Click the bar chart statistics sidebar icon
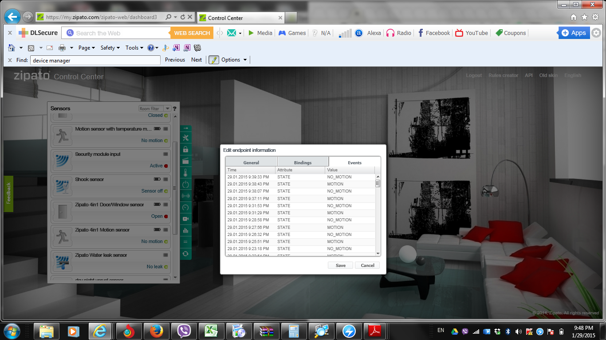The image size is (606, 340). tap(185, 230)
